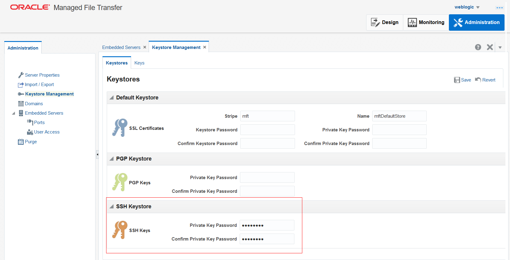Click the Keystore Password input field
This screenshot has height=260, width=510.
[x=267, y=130]
